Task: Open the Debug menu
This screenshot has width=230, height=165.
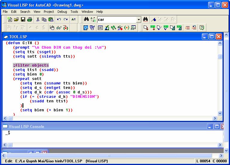Action: click(62, 12)
